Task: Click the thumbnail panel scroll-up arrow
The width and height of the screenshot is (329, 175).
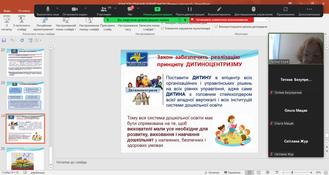Action: coord(51,47)
